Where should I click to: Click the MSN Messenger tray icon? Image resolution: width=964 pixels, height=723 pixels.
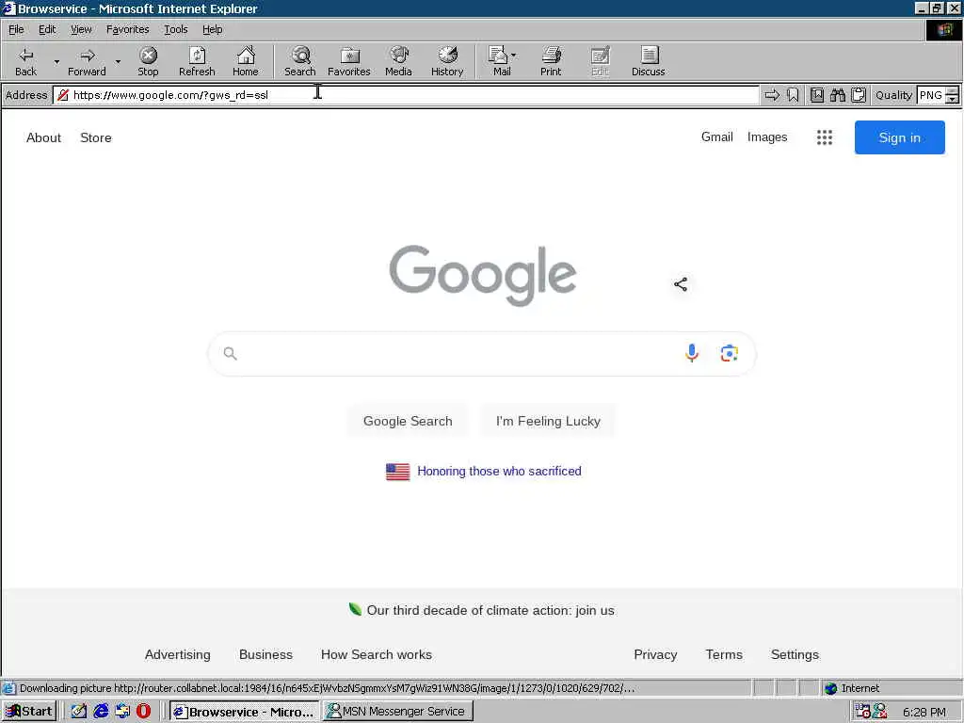click(880, 712)
